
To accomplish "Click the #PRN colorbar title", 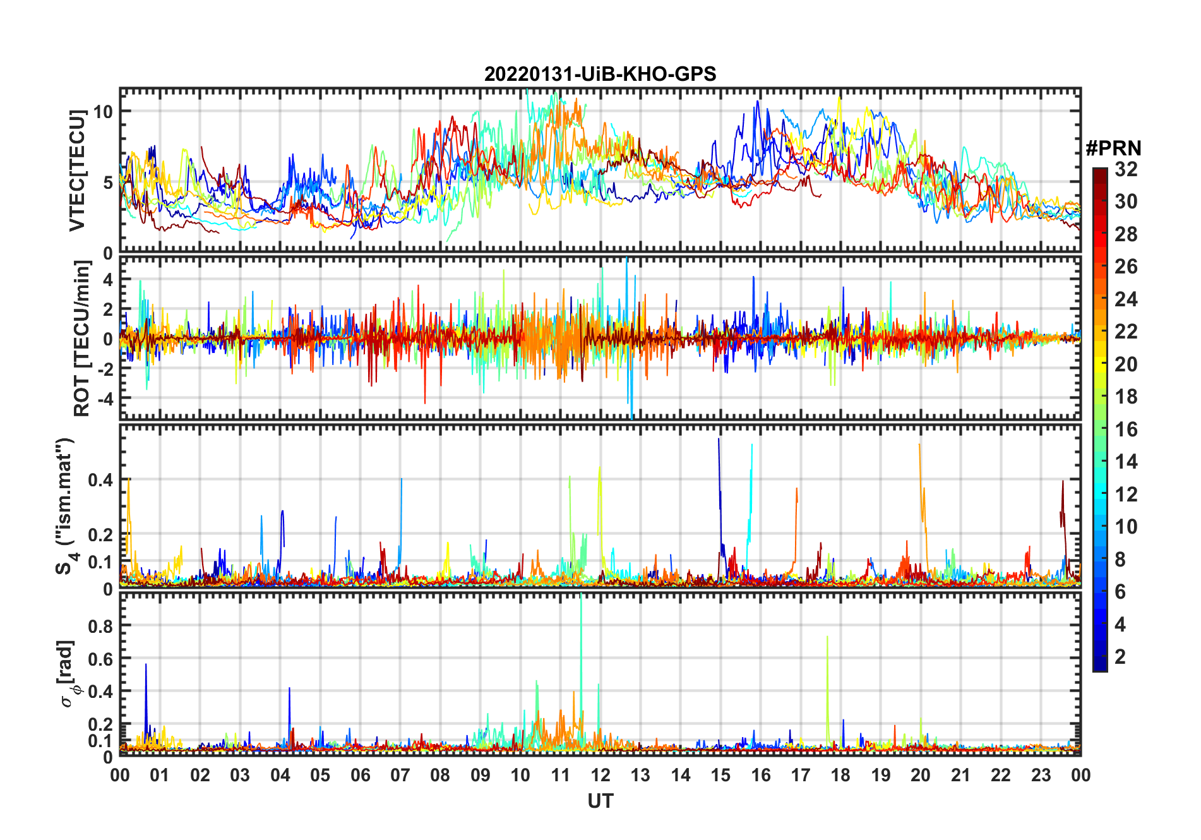I will 1113,148.
